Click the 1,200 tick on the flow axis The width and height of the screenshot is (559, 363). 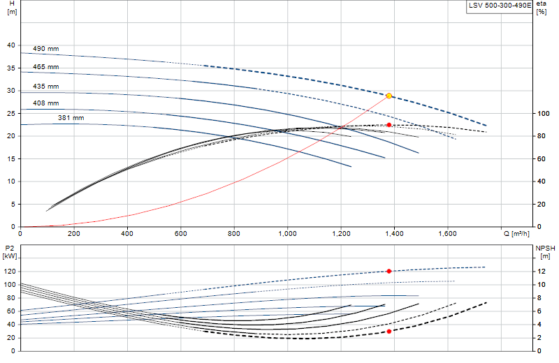(341, 234)
